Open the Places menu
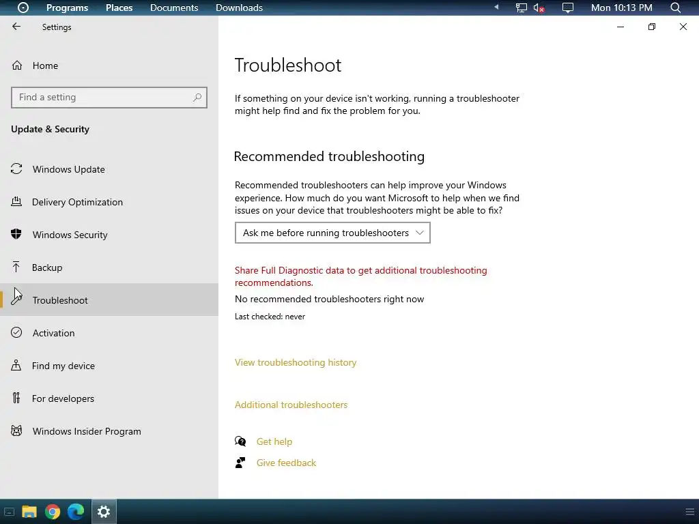The height and width of the screenshot is (524, 699). pos(119,8)
